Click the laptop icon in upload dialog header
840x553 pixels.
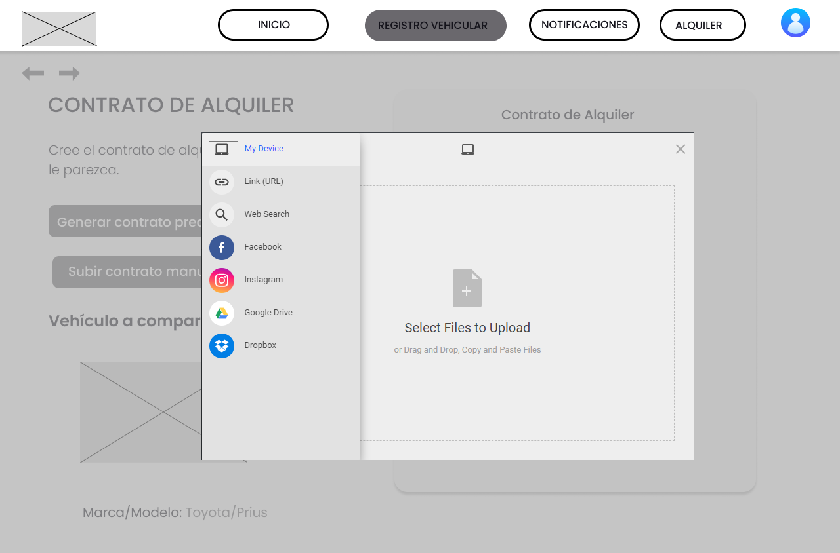(468, 149)
